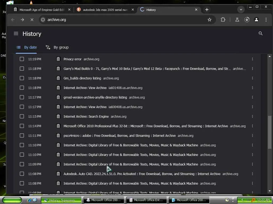Image resolution: width=273 pixels, height=204 pixels.
Task: Open a new tab with plus button
Action: tap(207, 10)
